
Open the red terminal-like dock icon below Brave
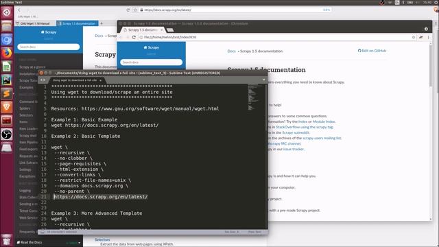coord(6,121)
